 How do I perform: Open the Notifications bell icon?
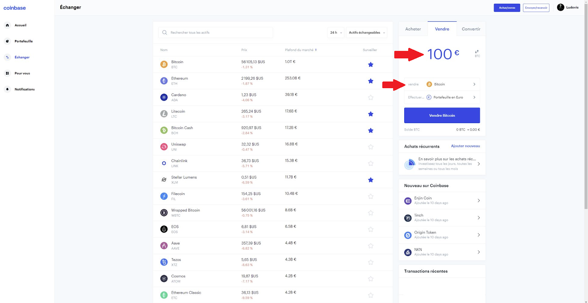point(7,89)
